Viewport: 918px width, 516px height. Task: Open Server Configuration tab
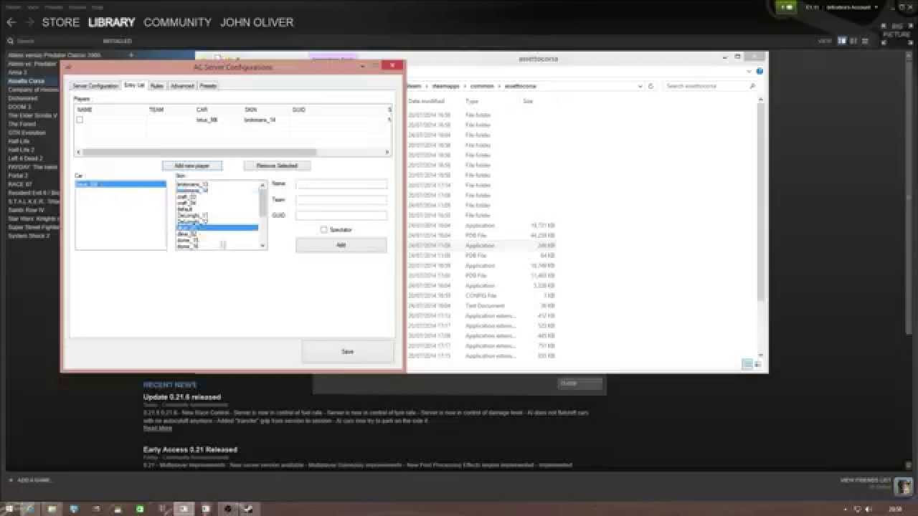pos(95,86)
